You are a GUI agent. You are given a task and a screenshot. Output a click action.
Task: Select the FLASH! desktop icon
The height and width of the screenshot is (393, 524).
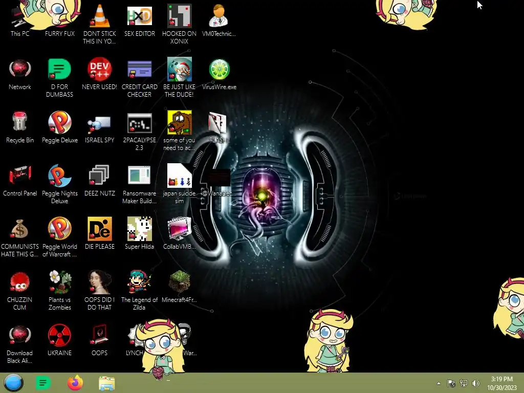click(219, 127)
